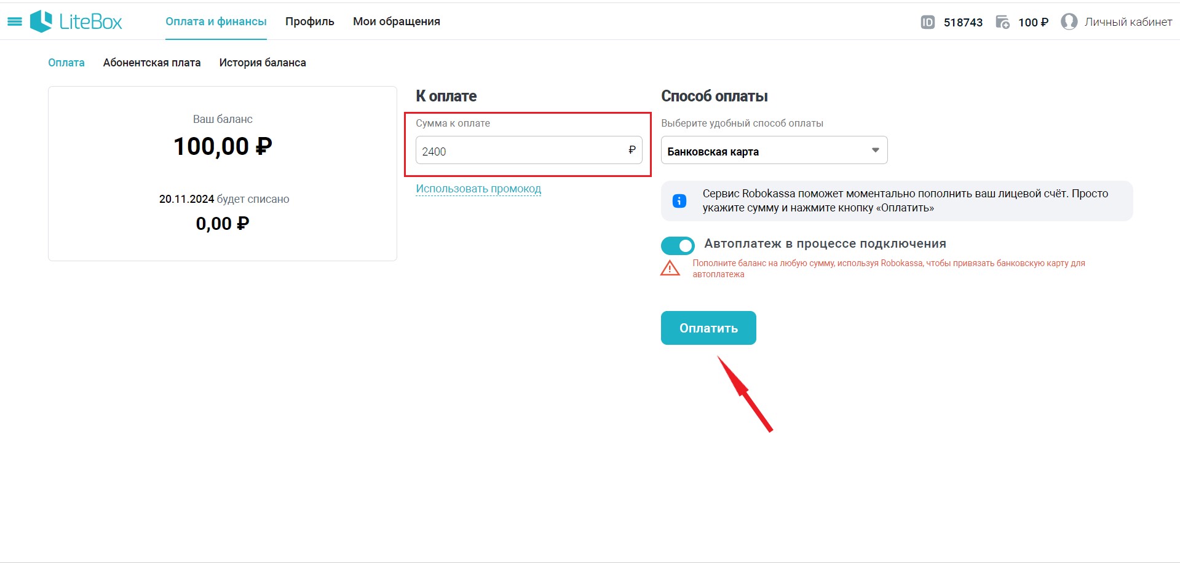The image size is (1180, 563).
Task: Click the LiteBox logo
Action: click(76, 22)
